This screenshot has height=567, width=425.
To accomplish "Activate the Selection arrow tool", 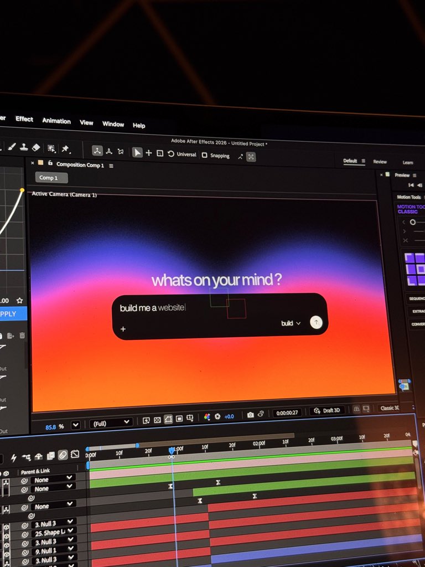I will pos(137,152).
